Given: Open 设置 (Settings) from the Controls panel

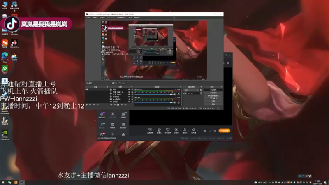Looking at the screenshot, I should pyautogui.click(x=213, y=101).
